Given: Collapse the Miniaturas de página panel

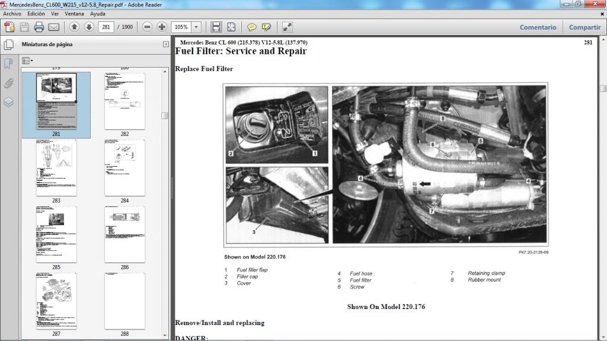Looking at the screenshot, I should click(x=165, y=44).
